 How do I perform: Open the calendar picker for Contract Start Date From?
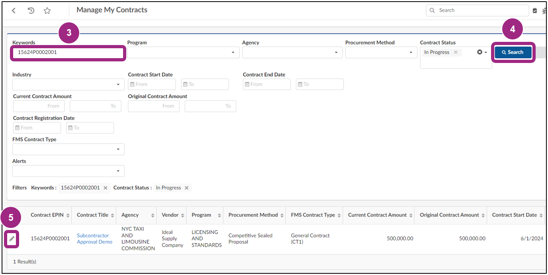[x=133, y=84]
